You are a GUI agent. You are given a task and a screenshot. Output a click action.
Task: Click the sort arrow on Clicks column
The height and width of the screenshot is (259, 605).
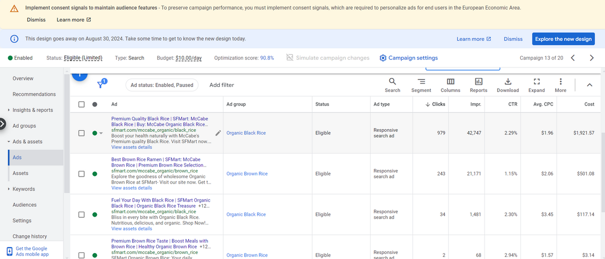point(428,104)
